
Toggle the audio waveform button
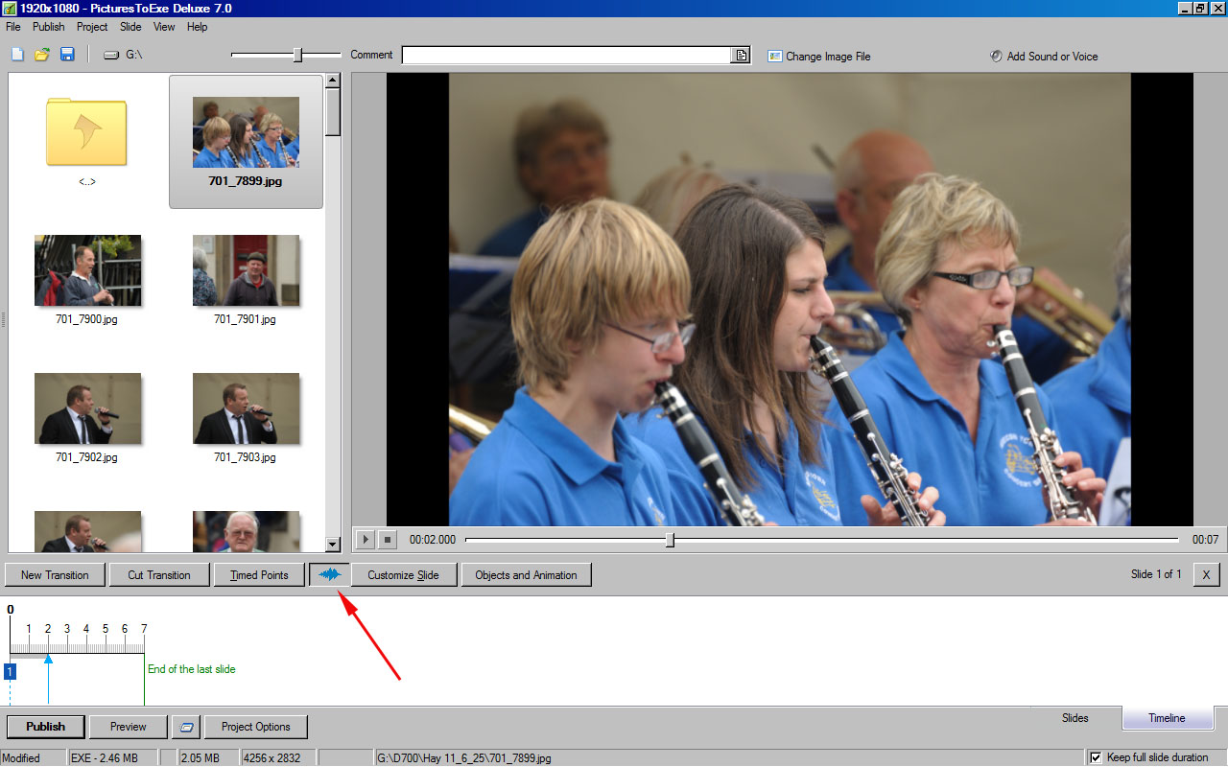[x=329, y=575]
